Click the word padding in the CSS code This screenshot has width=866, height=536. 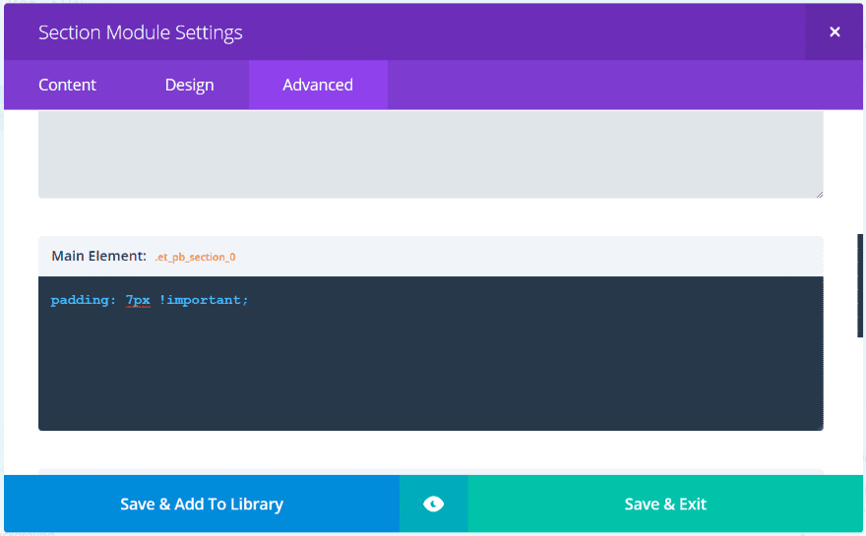pos(80,300)
